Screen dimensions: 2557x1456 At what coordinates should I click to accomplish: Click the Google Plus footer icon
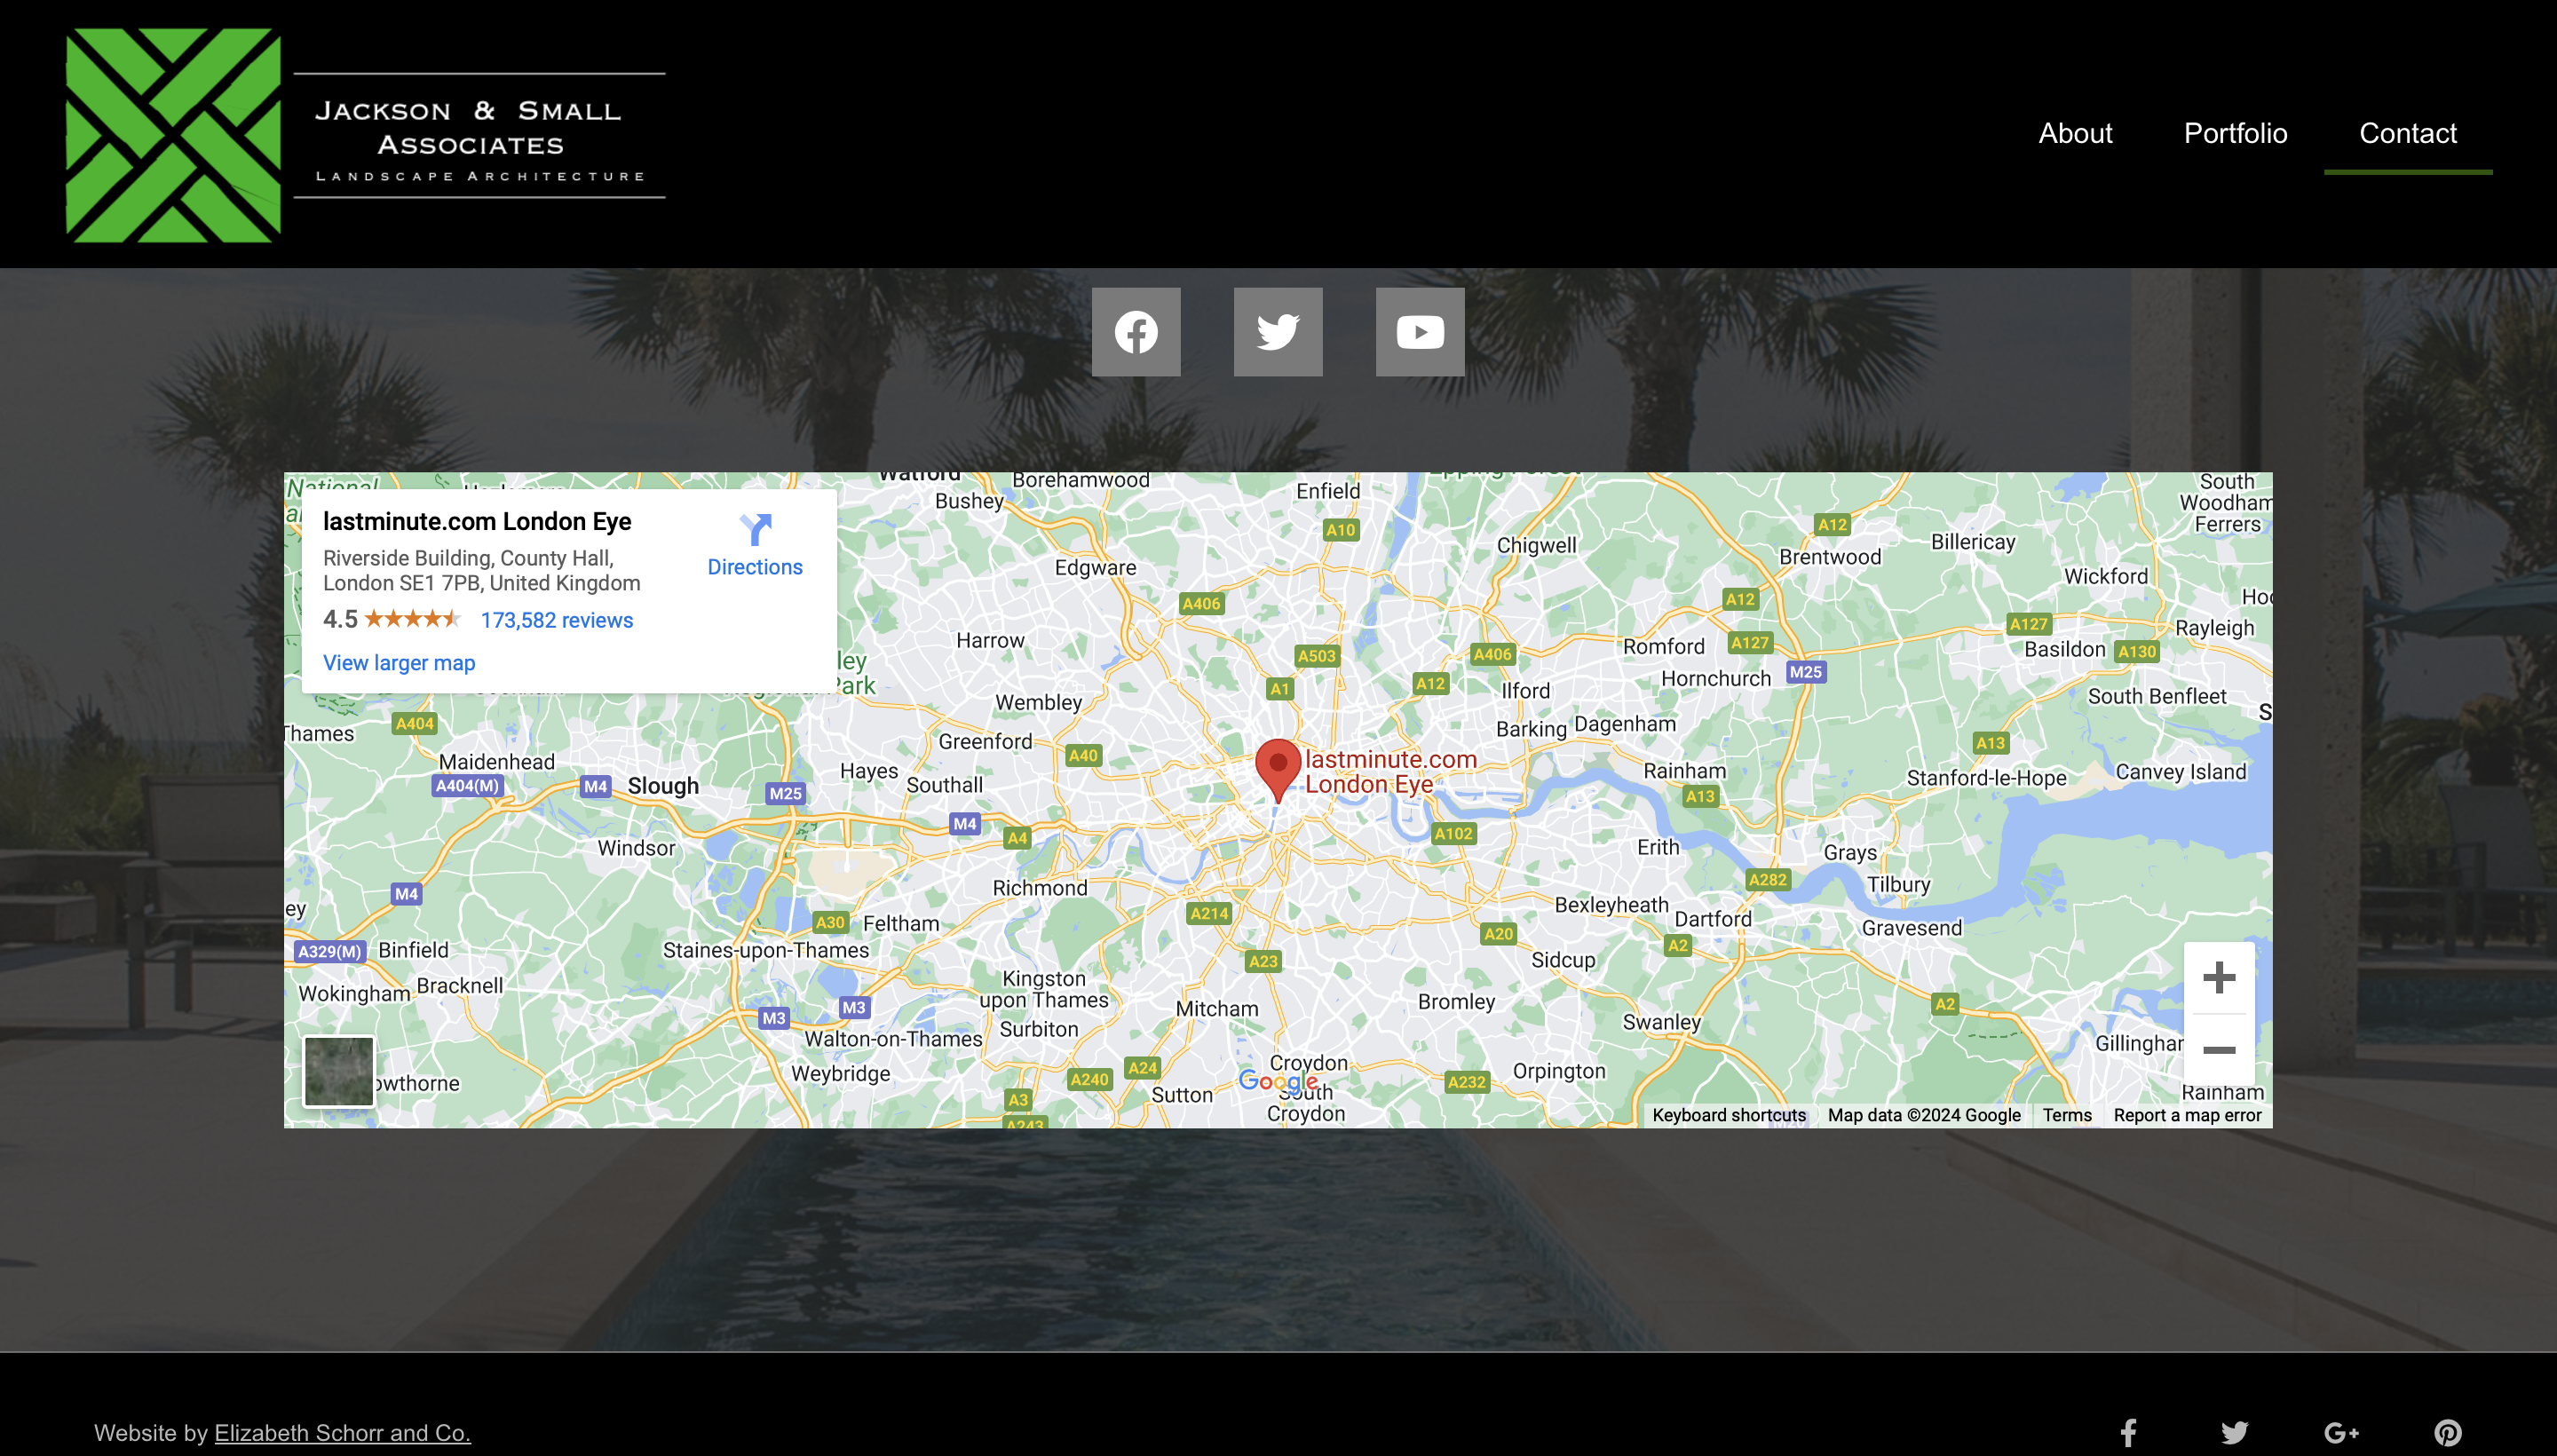click(x=2343, y=1431)
